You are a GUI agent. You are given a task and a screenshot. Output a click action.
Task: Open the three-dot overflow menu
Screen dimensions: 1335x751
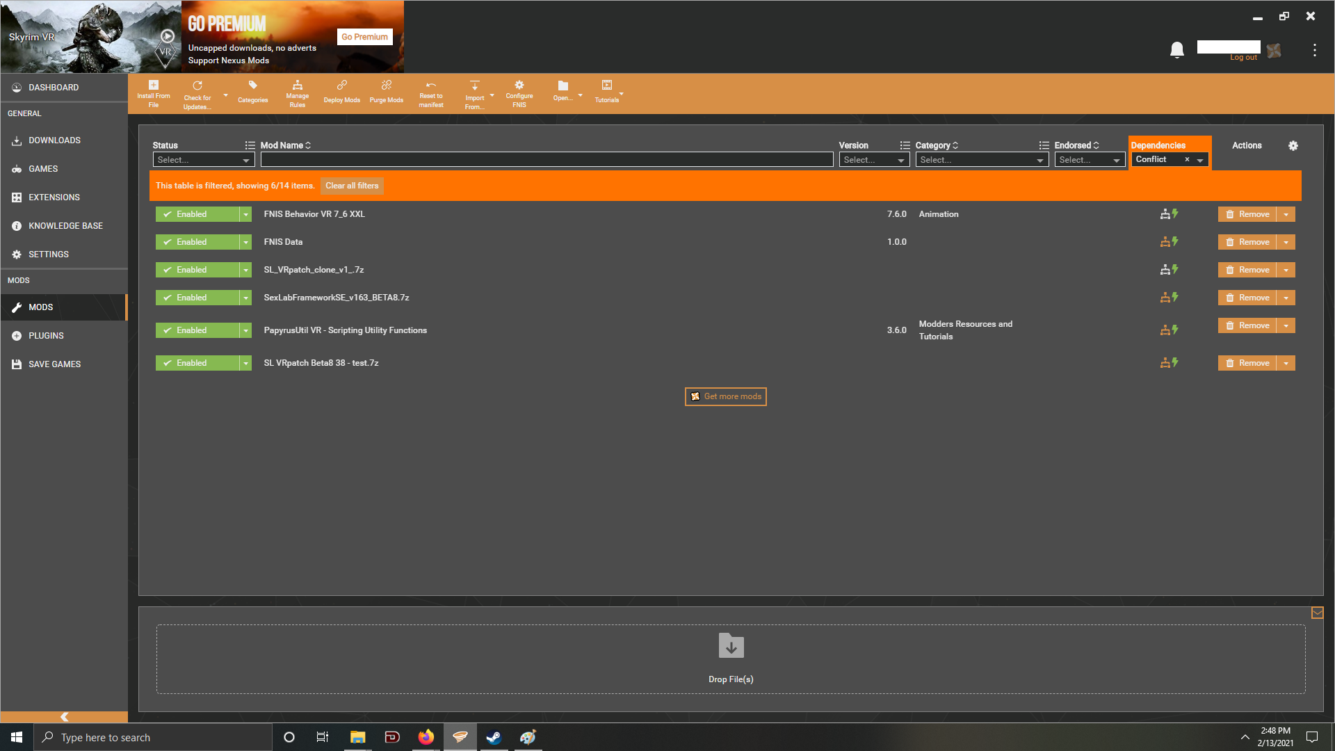coord(1314,50)
